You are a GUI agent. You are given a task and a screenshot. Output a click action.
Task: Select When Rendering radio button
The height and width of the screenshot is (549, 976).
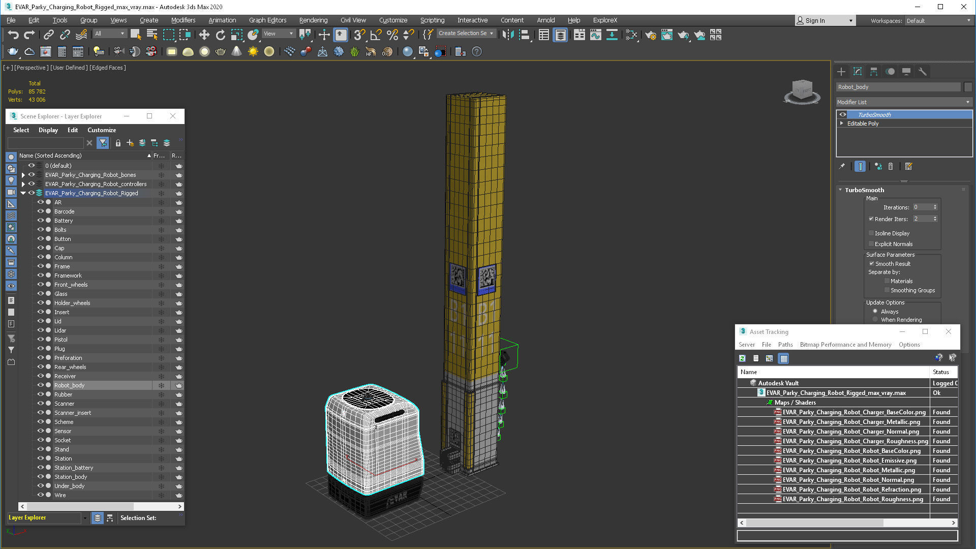tap(875, 319)
